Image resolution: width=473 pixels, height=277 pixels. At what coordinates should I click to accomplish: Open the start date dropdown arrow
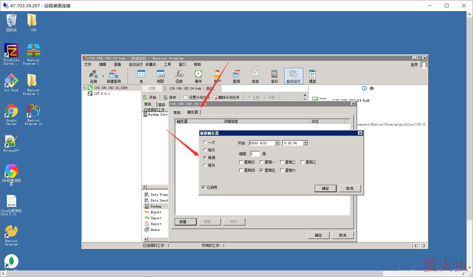click(277, 143)
